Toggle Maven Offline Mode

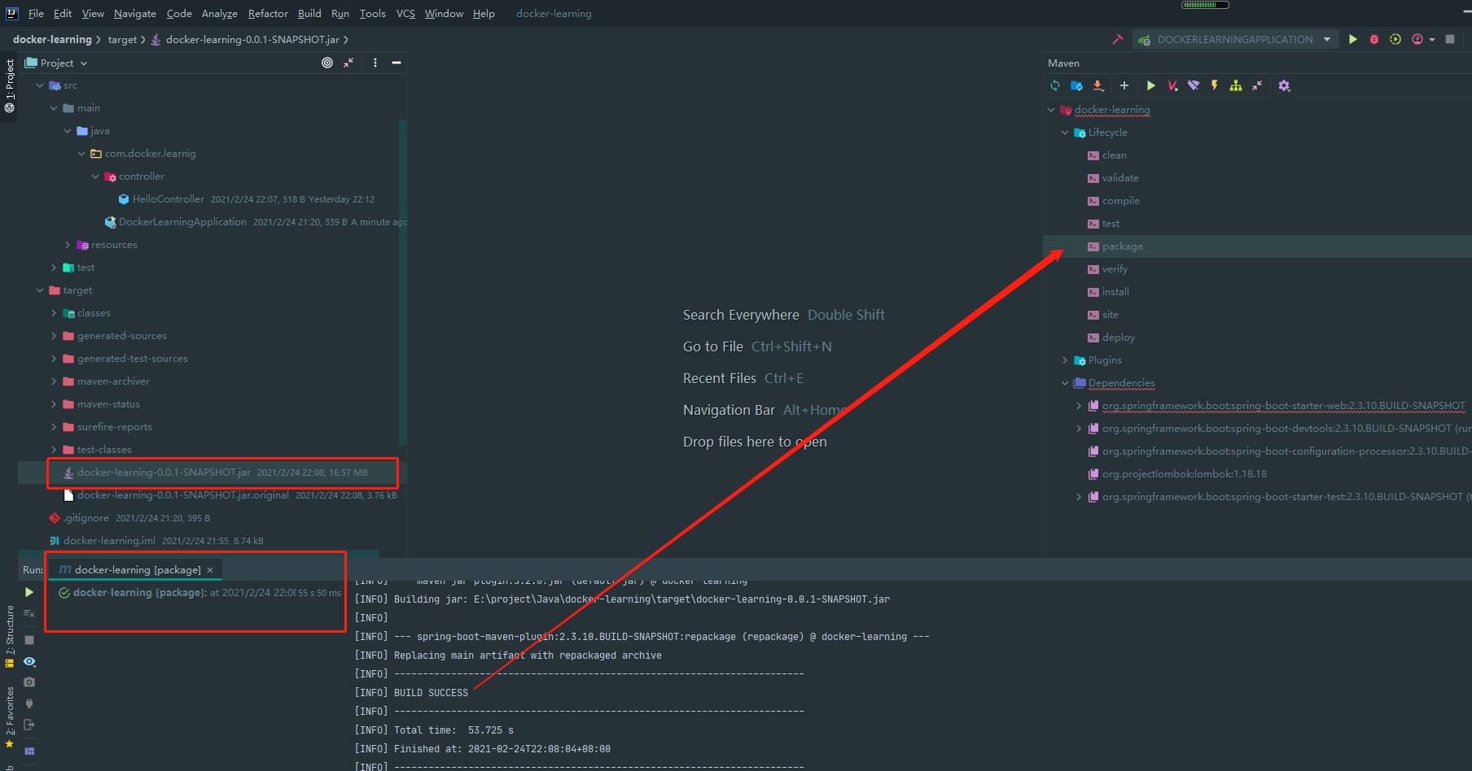(x=1194, y=85)
